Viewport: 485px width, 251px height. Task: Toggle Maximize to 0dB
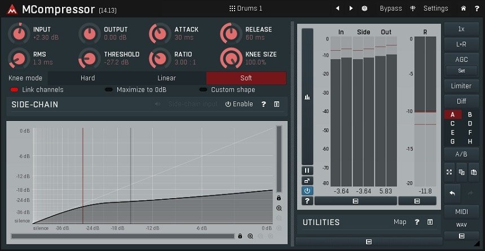coord(135,90)
